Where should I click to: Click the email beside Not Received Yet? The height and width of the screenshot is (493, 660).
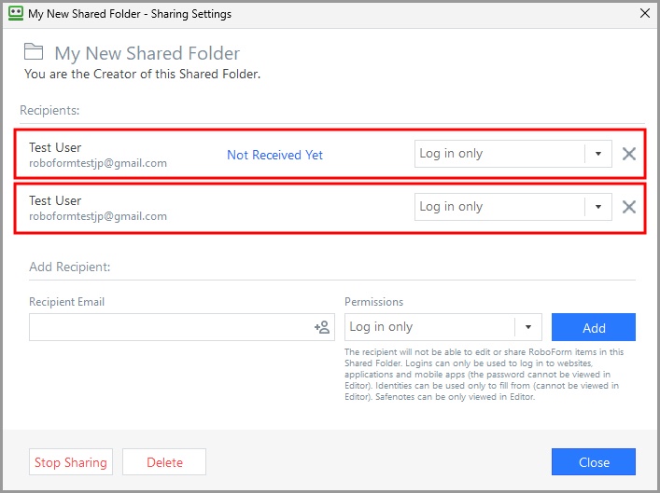point(98,163)
